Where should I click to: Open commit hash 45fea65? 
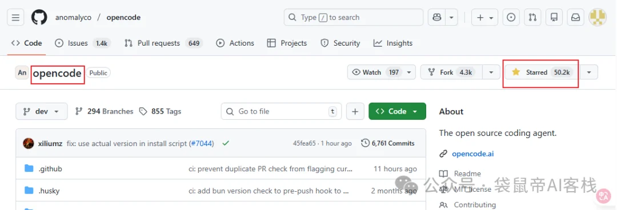[x=304, y=144]
